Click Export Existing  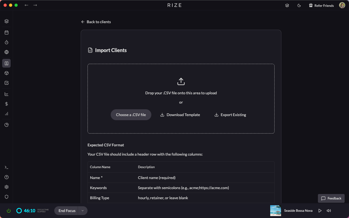click(x=230, y=115)
